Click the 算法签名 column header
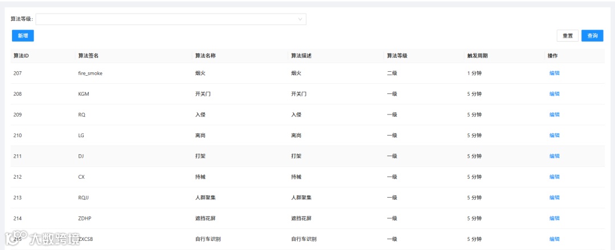Screen dimensions: 615x250 [88, 56]
